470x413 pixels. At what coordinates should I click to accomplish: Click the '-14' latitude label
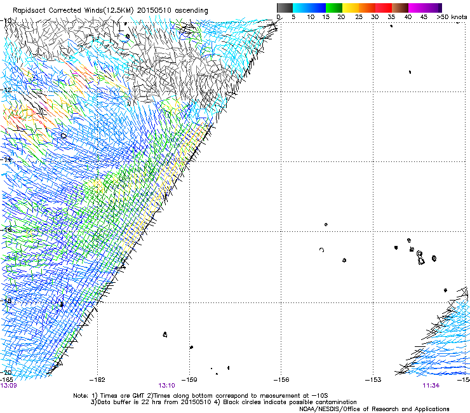click(x=6, y=159)
